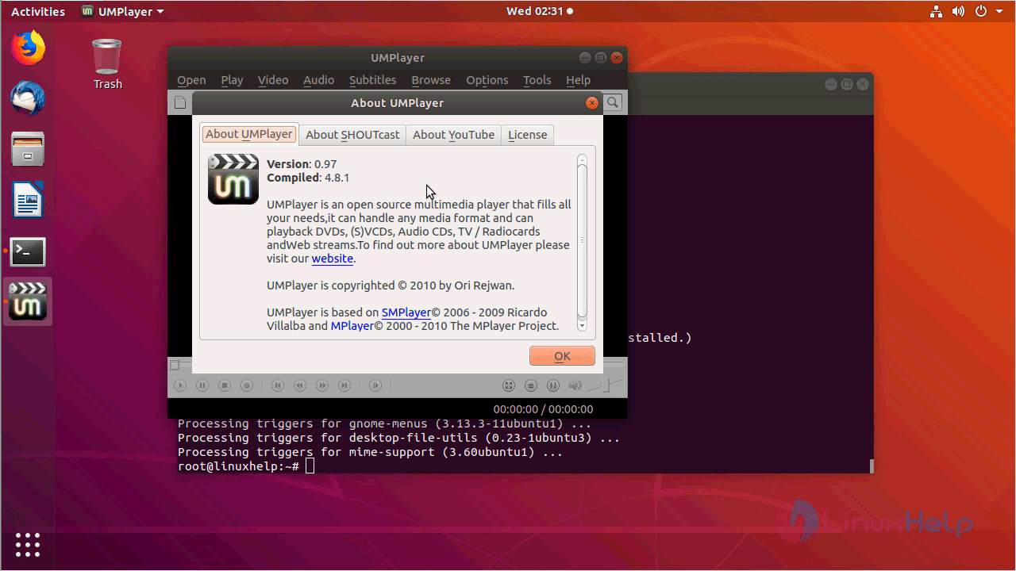Open Activities overview
1016x571 pixels.
tap(38, 12)
